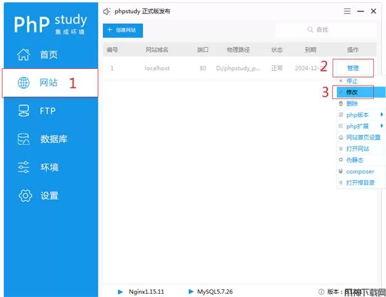This screenshot has width=386, height=297.
Task: Click the phpstudy 正式版发布 announcement text
Action: (142, 12)
